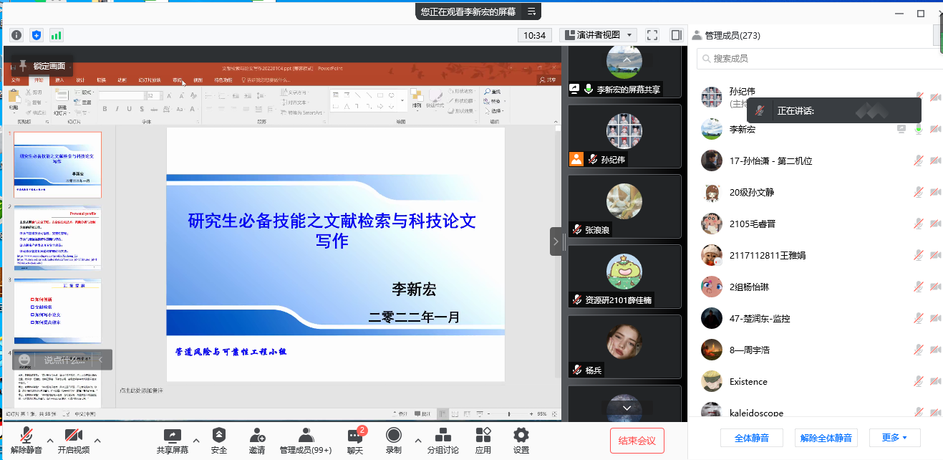Check the green network signal icon
The height and width of the screenshot is (460, 943).
point(56,35)
